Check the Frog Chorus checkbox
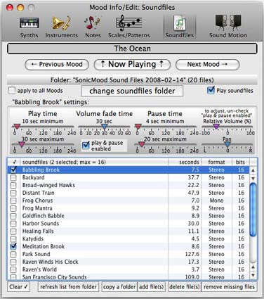Viewport: 264px width, 299px height. pos(13,201)
